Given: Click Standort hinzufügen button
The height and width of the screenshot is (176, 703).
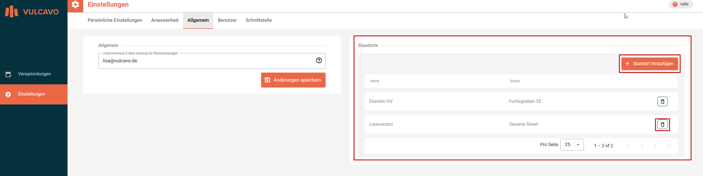Looking at the screenshot, I should pyautogui.click(x=649, y=64).
